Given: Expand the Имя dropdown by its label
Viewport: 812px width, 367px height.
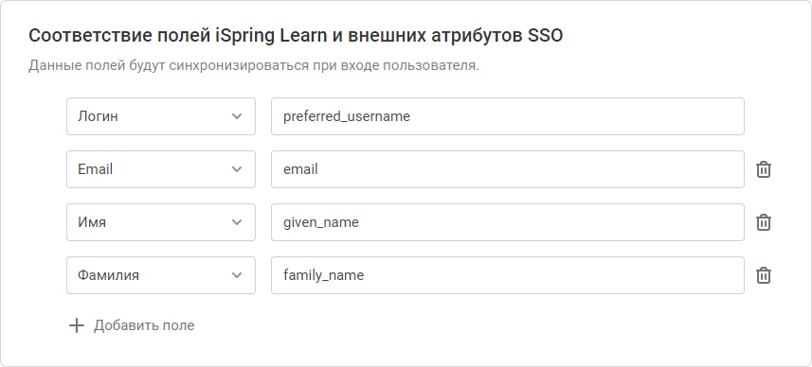Looking at the screenshot, I should click(x=92, y=223).
